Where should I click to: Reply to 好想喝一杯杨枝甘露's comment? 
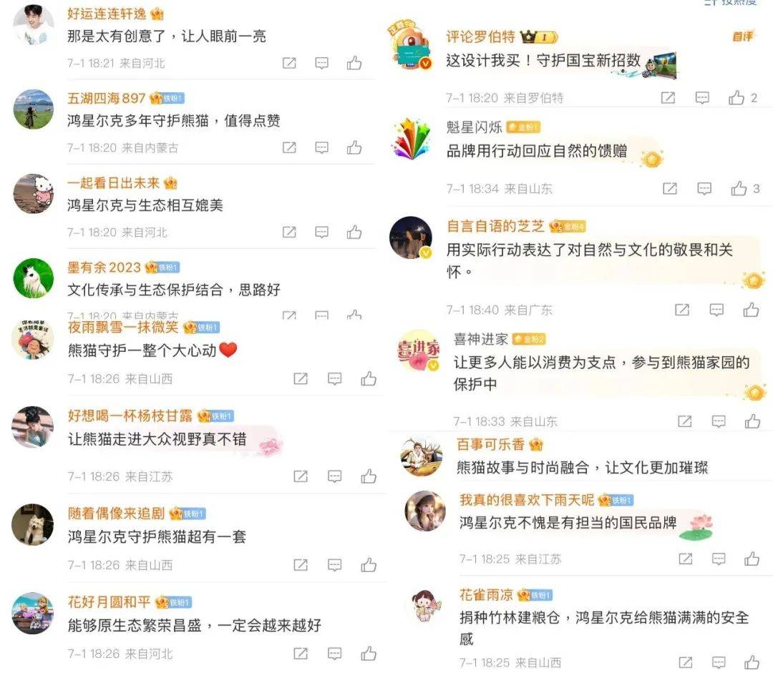pos(335,476)
